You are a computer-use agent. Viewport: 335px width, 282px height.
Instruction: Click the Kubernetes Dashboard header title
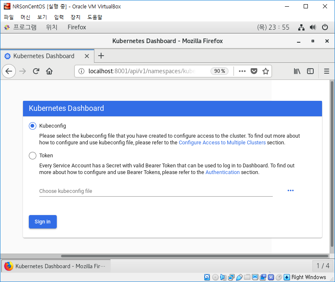pos(66,108)
